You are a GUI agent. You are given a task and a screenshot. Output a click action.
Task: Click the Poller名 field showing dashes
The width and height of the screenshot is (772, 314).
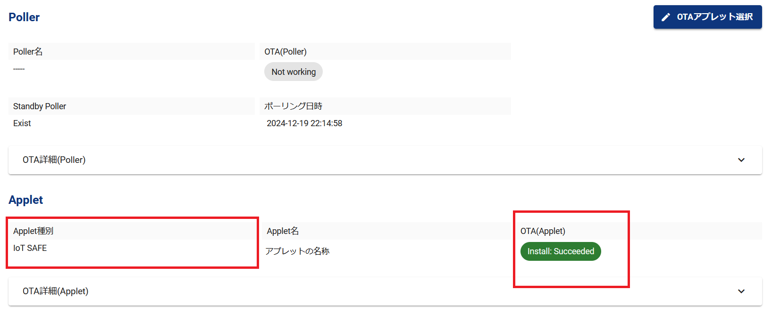(18, 68)
